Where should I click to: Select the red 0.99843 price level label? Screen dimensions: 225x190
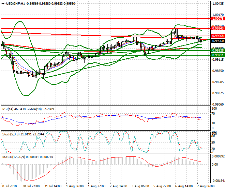(218, 28)
